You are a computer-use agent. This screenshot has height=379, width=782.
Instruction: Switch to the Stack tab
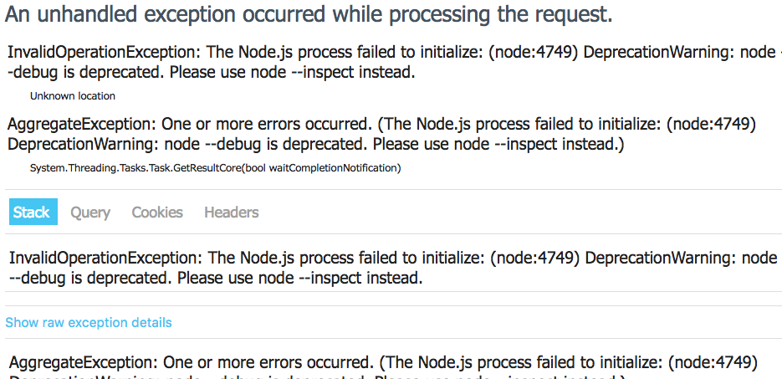tap(31, 213)
